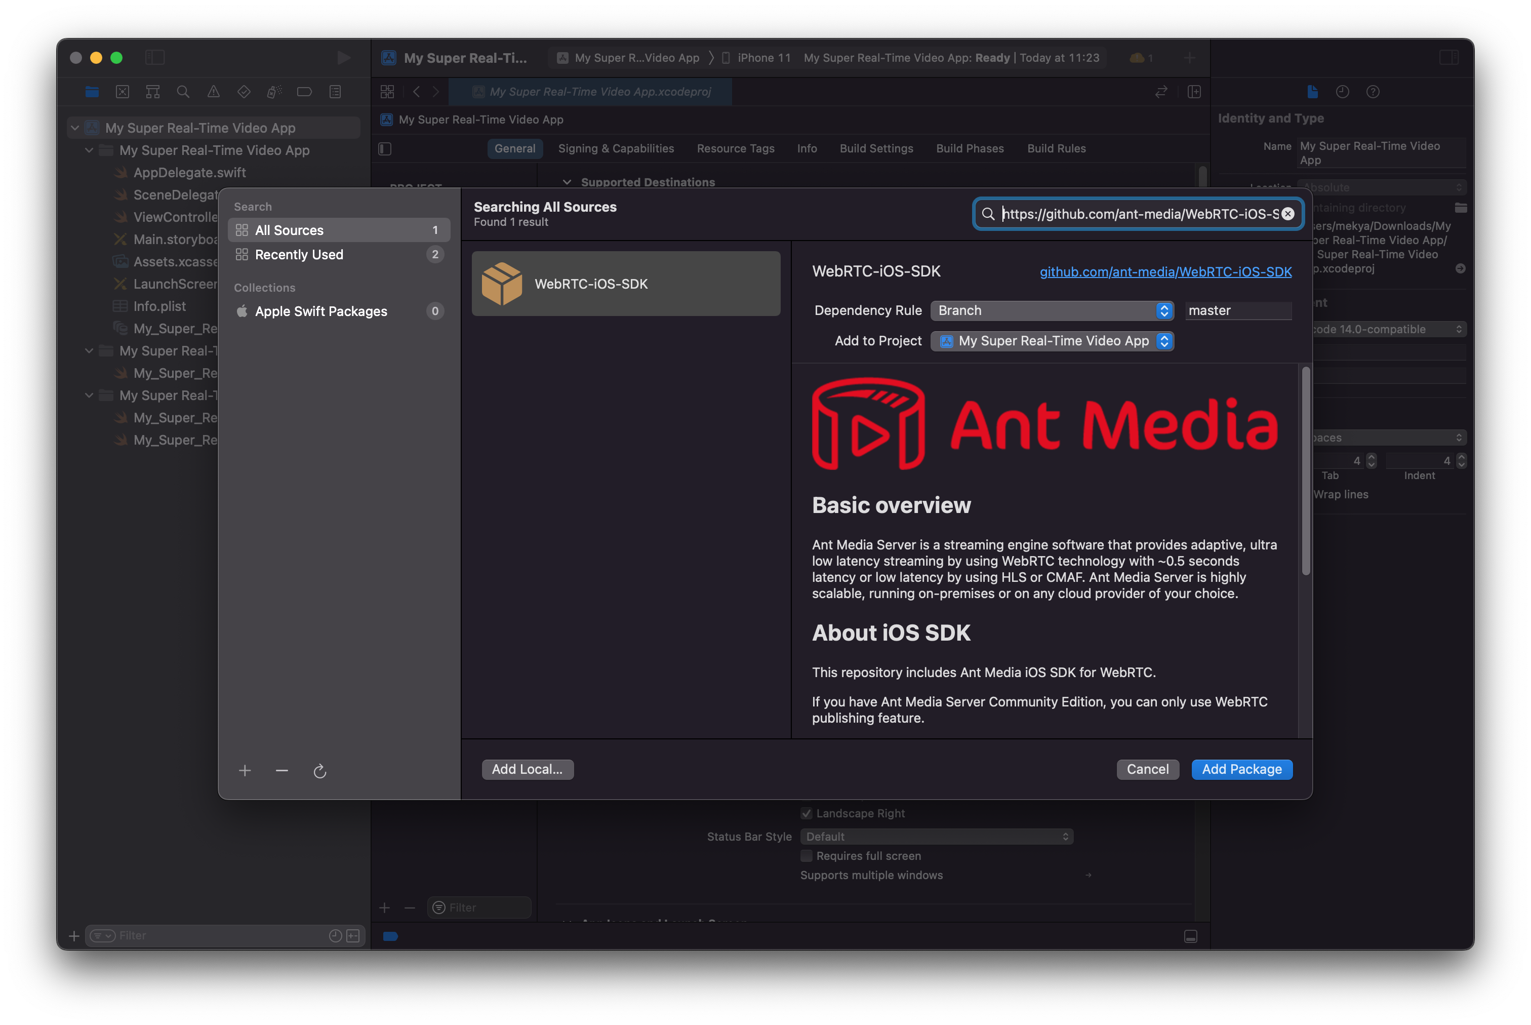Show the Quick Help inspector icon
Image resolution: width=1531 pixels, height=1025 pixels.
1373,92
